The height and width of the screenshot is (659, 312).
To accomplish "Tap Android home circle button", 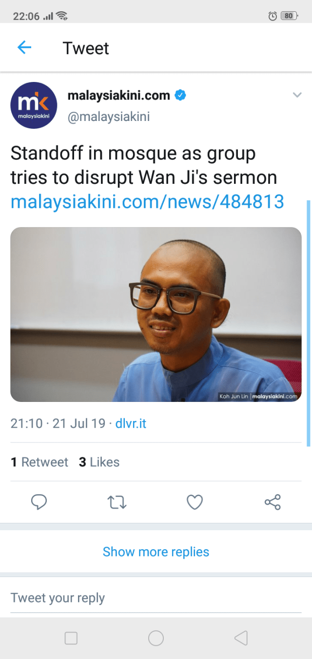I will (156, 638).
